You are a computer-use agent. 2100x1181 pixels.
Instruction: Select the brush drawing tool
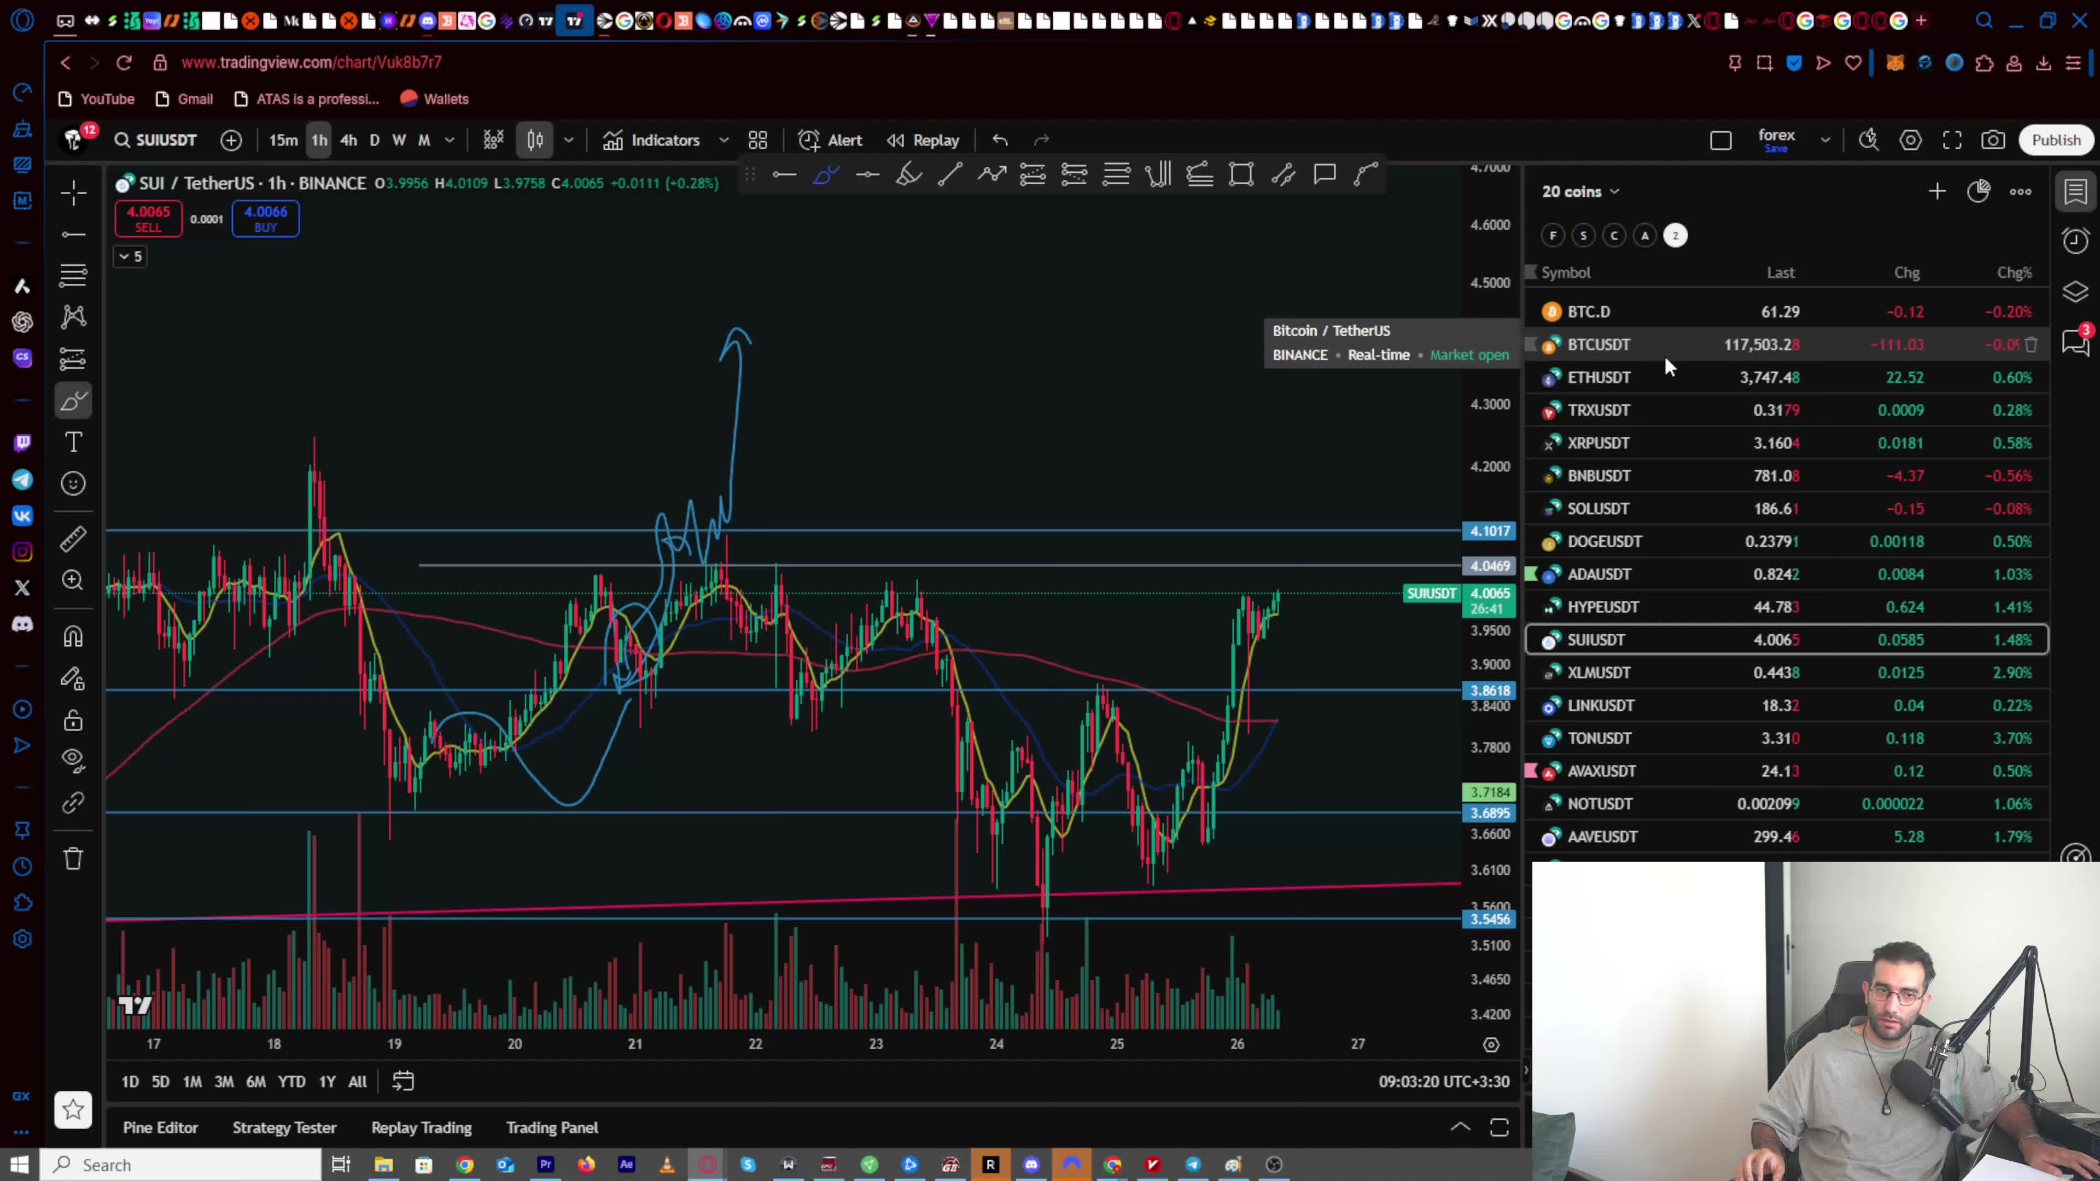pos(73,400)
